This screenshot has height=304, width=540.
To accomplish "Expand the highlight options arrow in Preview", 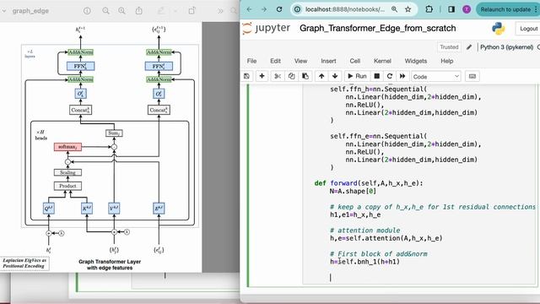I will point(175,11).
